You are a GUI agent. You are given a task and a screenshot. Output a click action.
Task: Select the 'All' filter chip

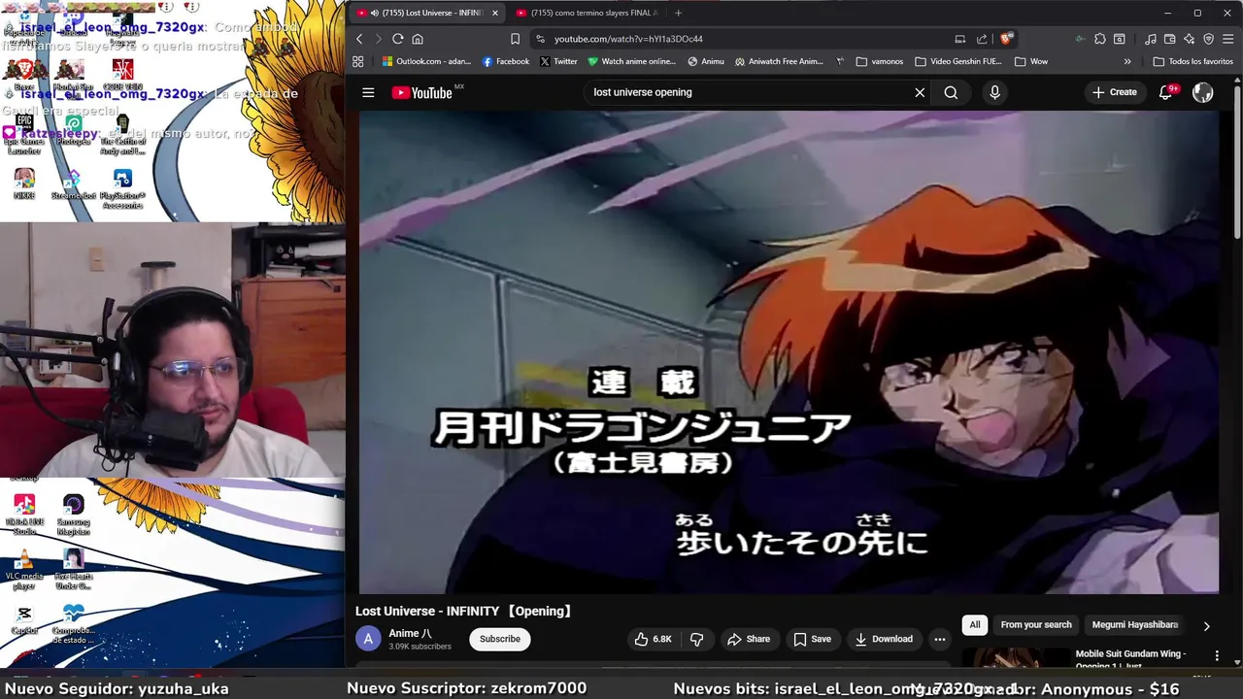pyautogui.click(x=974, y=625)
